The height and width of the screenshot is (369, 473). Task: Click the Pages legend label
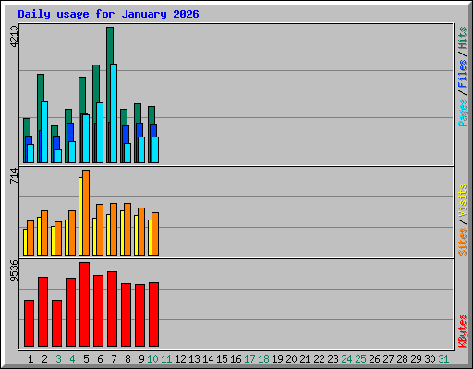point(462,113)
